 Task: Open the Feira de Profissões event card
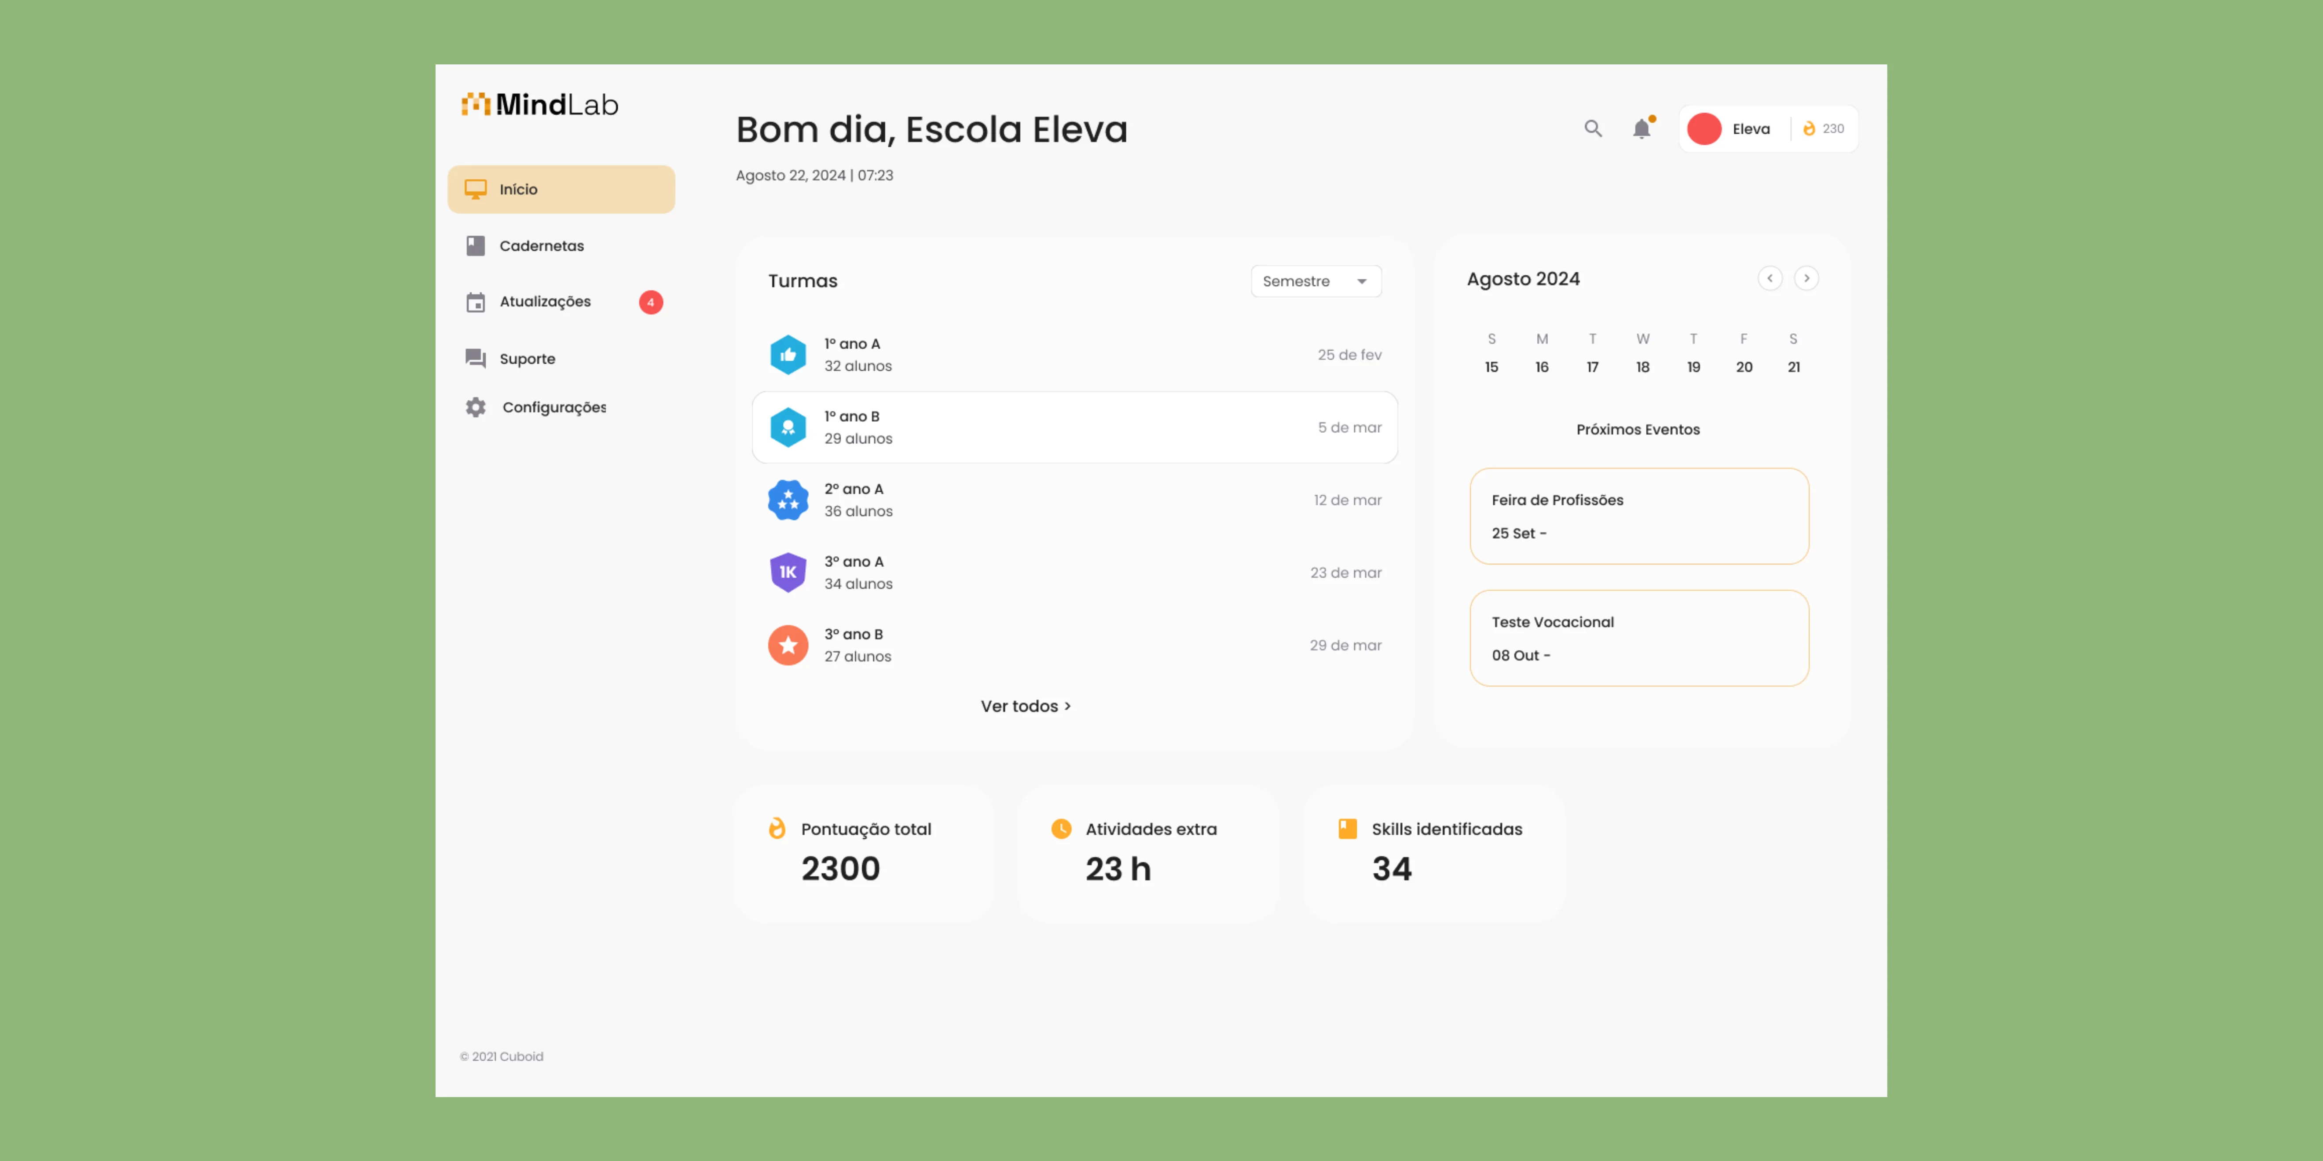click(1638, 515)
